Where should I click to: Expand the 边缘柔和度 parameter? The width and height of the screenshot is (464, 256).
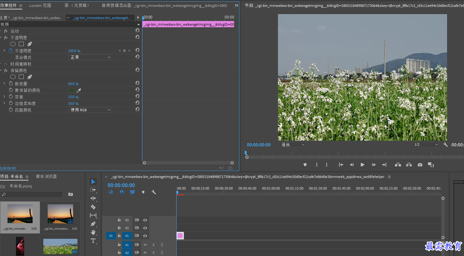[x=4, y=103]
